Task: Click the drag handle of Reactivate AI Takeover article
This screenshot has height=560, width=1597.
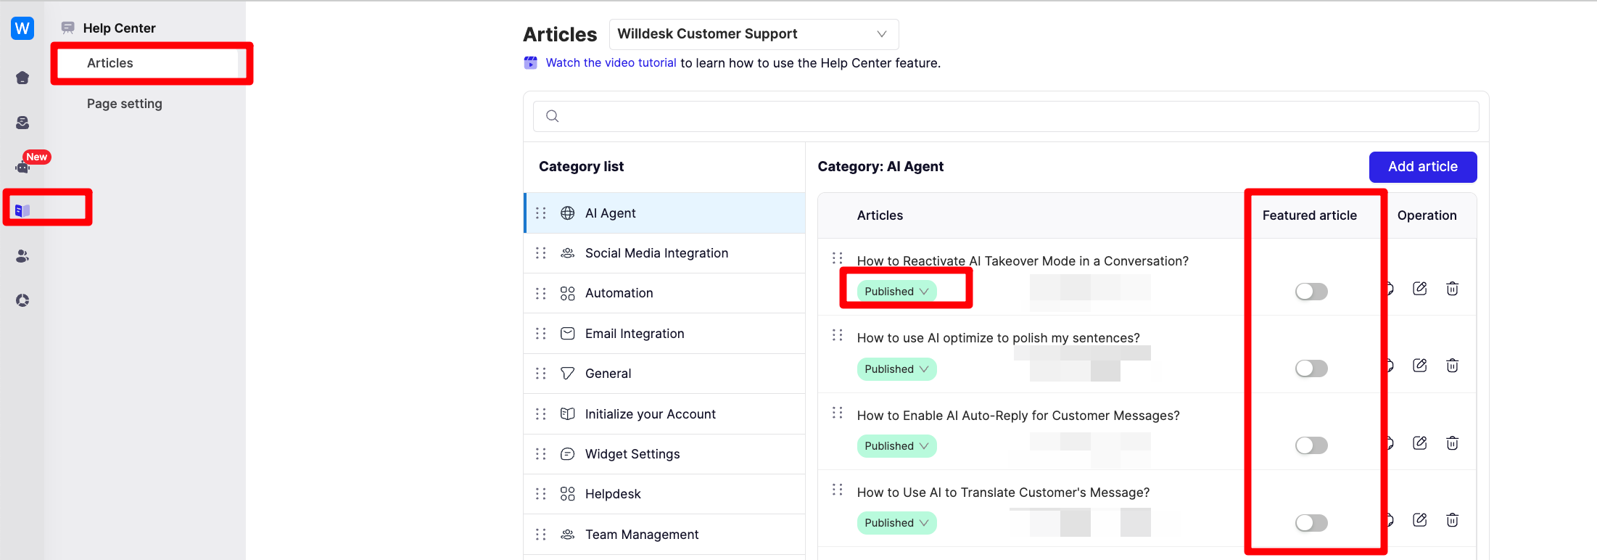Action: 838,258
